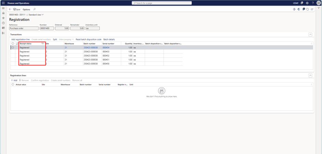
Task: Open the notifications bell icon
Action: [302, 3]
